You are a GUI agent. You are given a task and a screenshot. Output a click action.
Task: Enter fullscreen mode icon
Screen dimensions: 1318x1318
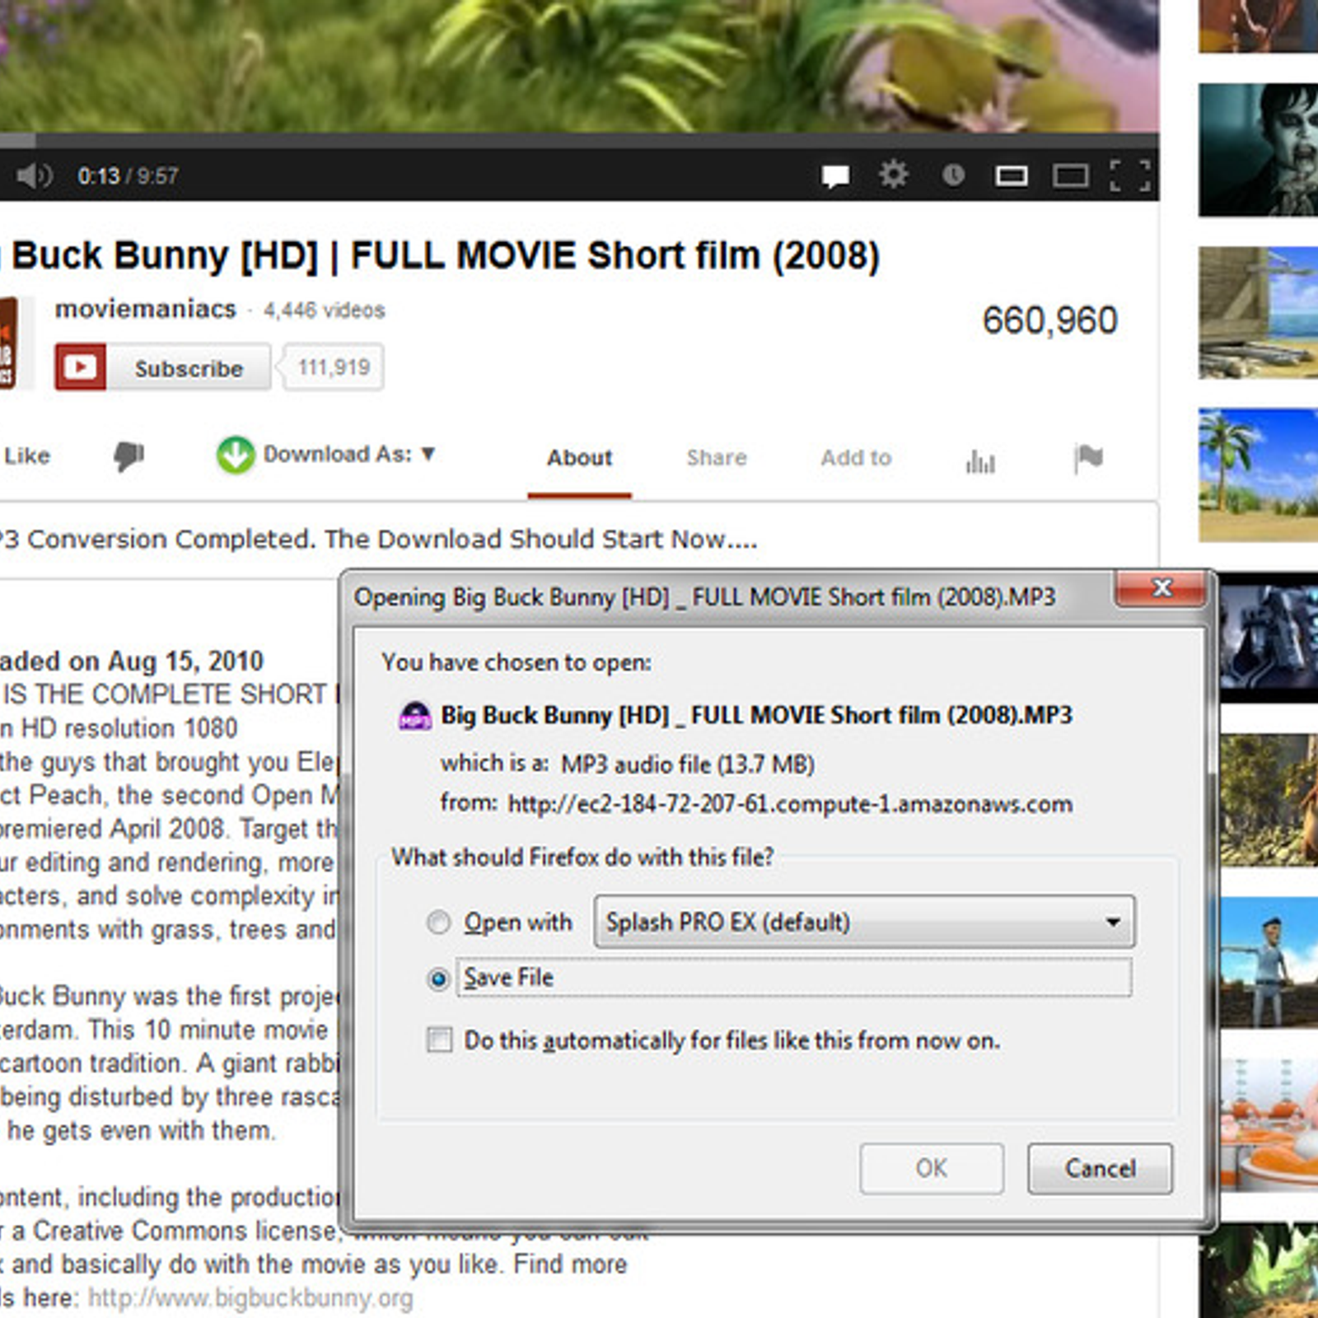click(x=1130, y=175)
